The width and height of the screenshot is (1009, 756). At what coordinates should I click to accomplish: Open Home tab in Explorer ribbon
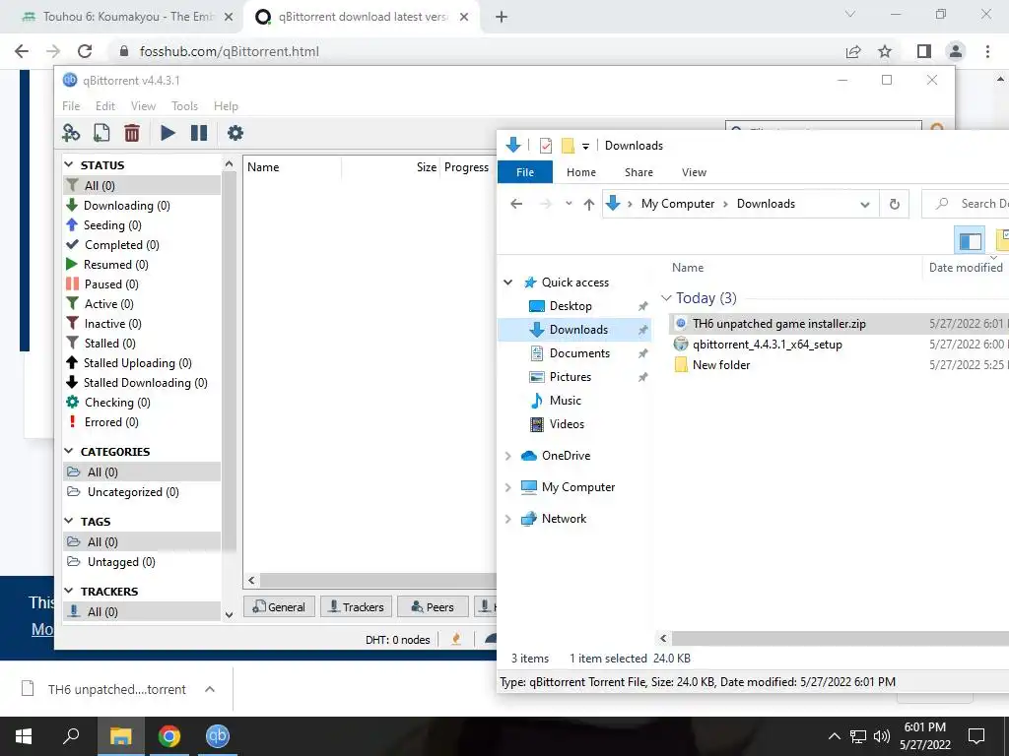581,172
